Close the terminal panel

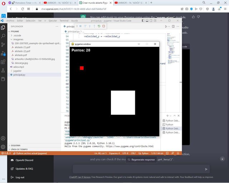click(179, 115)
